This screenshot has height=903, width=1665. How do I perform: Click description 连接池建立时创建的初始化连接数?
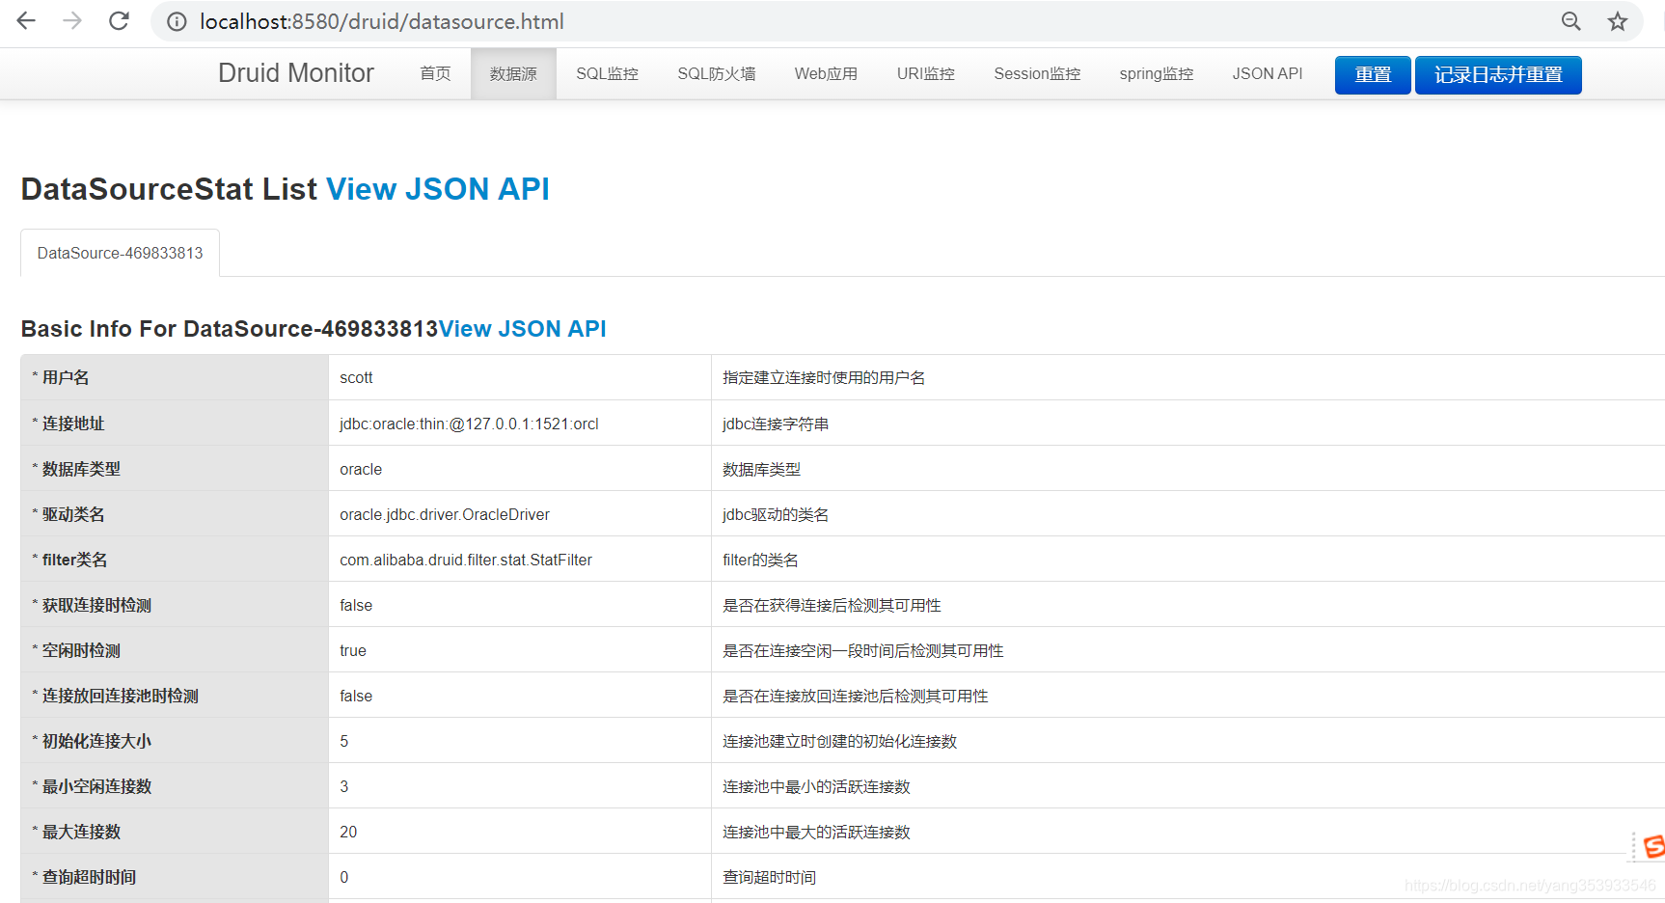[x=839, y=741]
